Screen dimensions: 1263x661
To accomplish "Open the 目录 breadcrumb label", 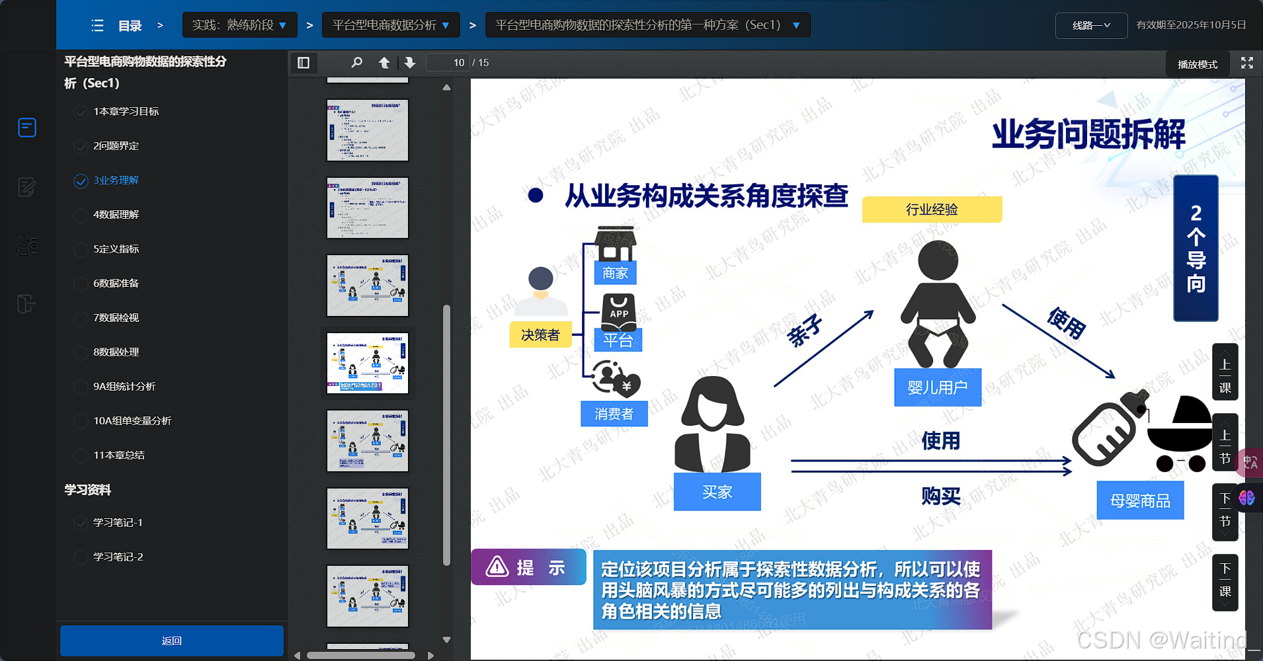I will point(130,26).
